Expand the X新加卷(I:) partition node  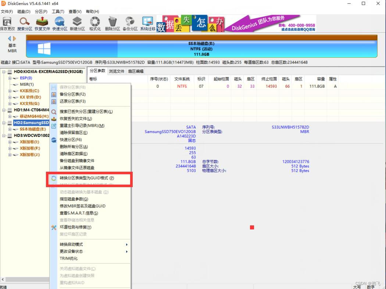coord(10,142)
